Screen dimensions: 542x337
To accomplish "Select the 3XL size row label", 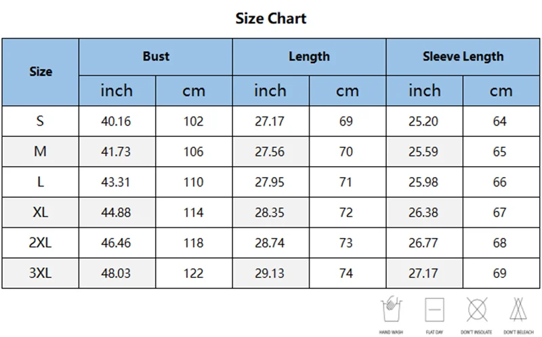I will 41,273.
